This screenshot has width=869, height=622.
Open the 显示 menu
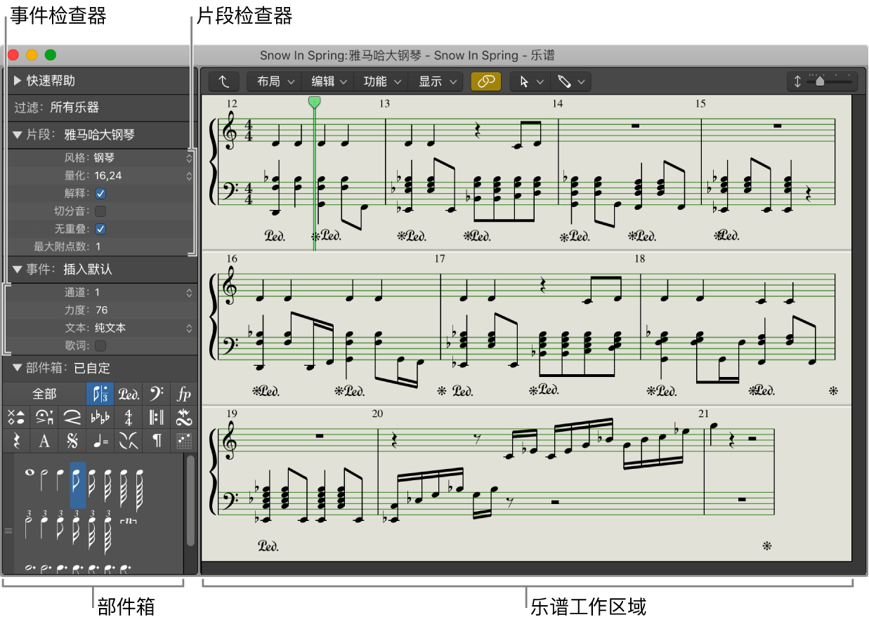[436, 81]
